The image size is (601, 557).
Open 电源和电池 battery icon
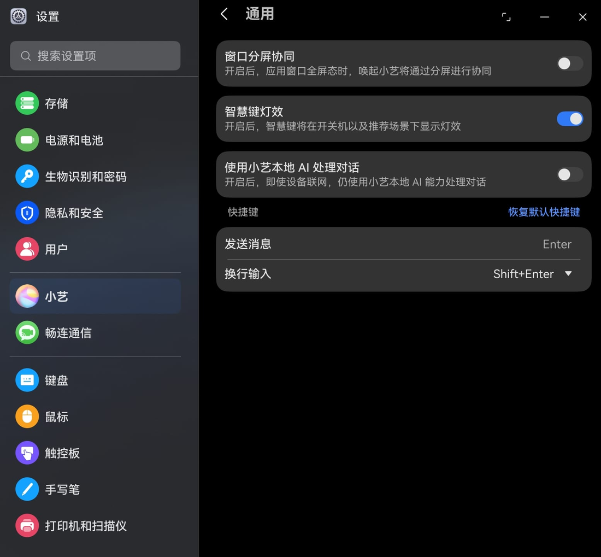(x=27, y=140)
